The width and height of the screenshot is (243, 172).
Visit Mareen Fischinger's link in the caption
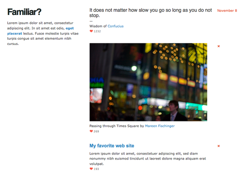click(160, 126)
